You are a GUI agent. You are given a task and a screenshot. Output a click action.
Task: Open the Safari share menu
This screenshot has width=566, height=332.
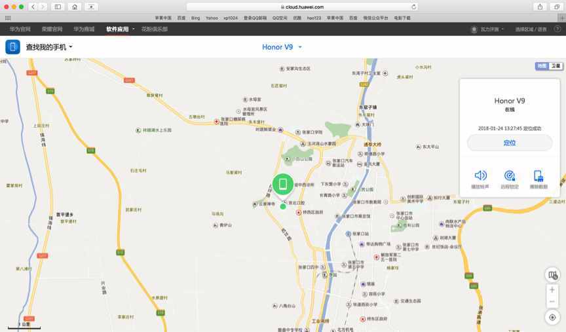[540, 7]
